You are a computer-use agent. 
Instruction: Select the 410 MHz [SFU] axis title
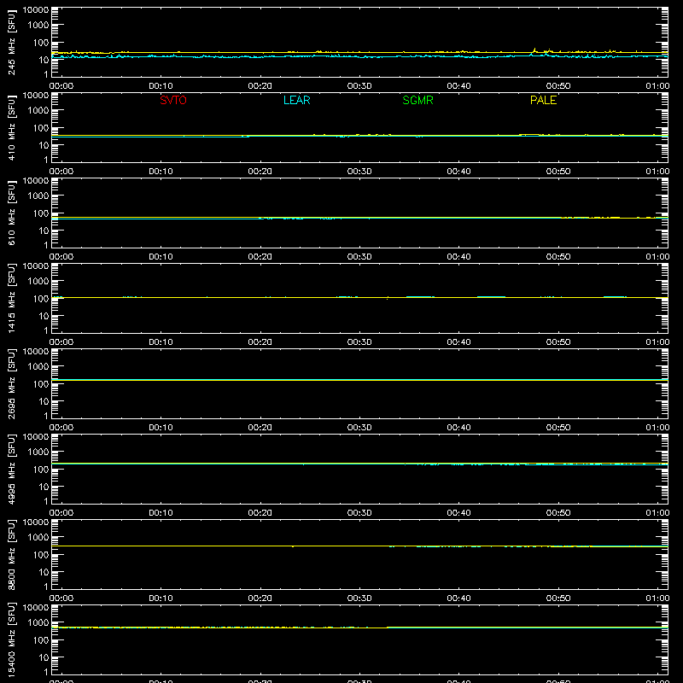pos(12,127)
